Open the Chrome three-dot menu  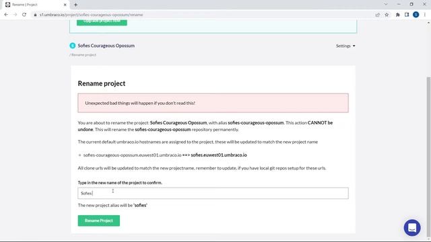coord(425,15)
